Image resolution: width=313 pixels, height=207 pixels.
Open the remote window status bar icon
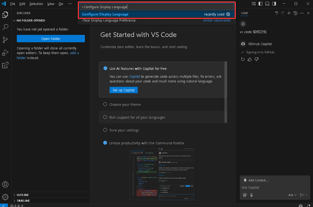(4, 205)
